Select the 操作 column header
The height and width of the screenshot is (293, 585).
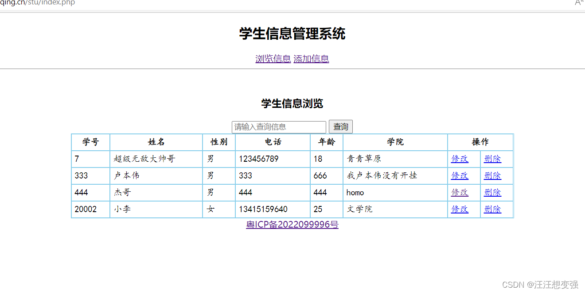click(x=480, y=142)
